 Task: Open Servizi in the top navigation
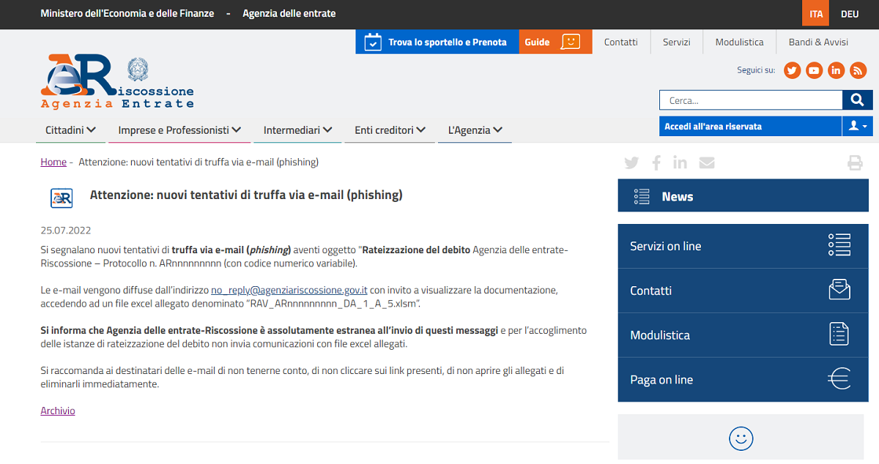click(x=677, y=42)
